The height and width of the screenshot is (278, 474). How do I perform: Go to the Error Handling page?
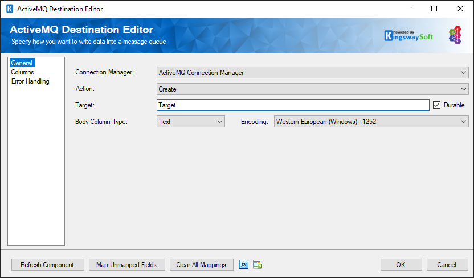pos(30,81)
